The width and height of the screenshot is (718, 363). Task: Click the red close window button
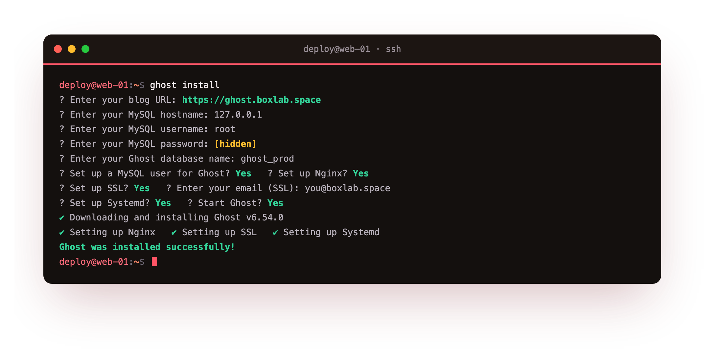pos(58,49)
